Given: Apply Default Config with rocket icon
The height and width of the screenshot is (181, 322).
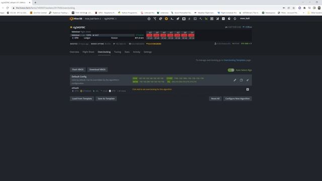Looking at the screenshot, I should pos(248,80).
